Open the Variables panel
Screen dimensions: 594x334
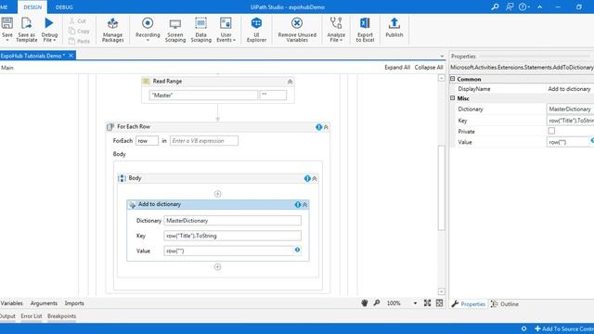[x=11, y=303]
